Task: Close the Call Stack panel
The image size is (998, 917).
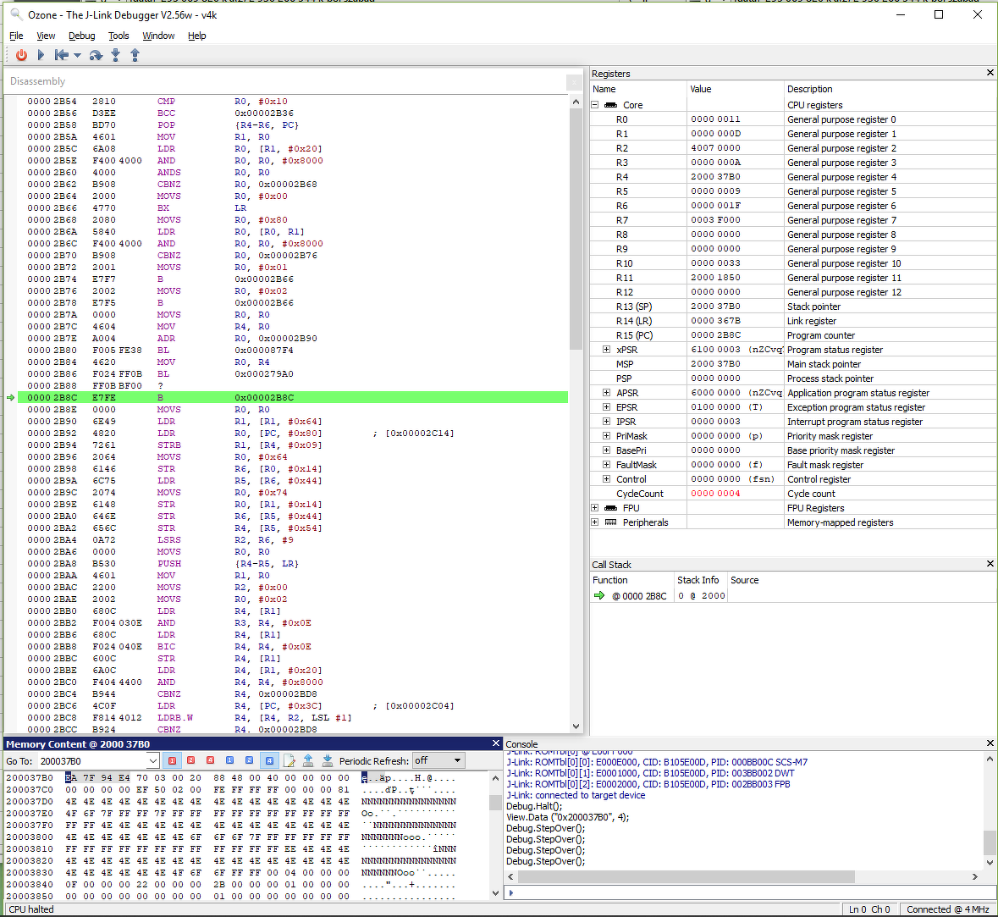Action: [x=990, y=564]
